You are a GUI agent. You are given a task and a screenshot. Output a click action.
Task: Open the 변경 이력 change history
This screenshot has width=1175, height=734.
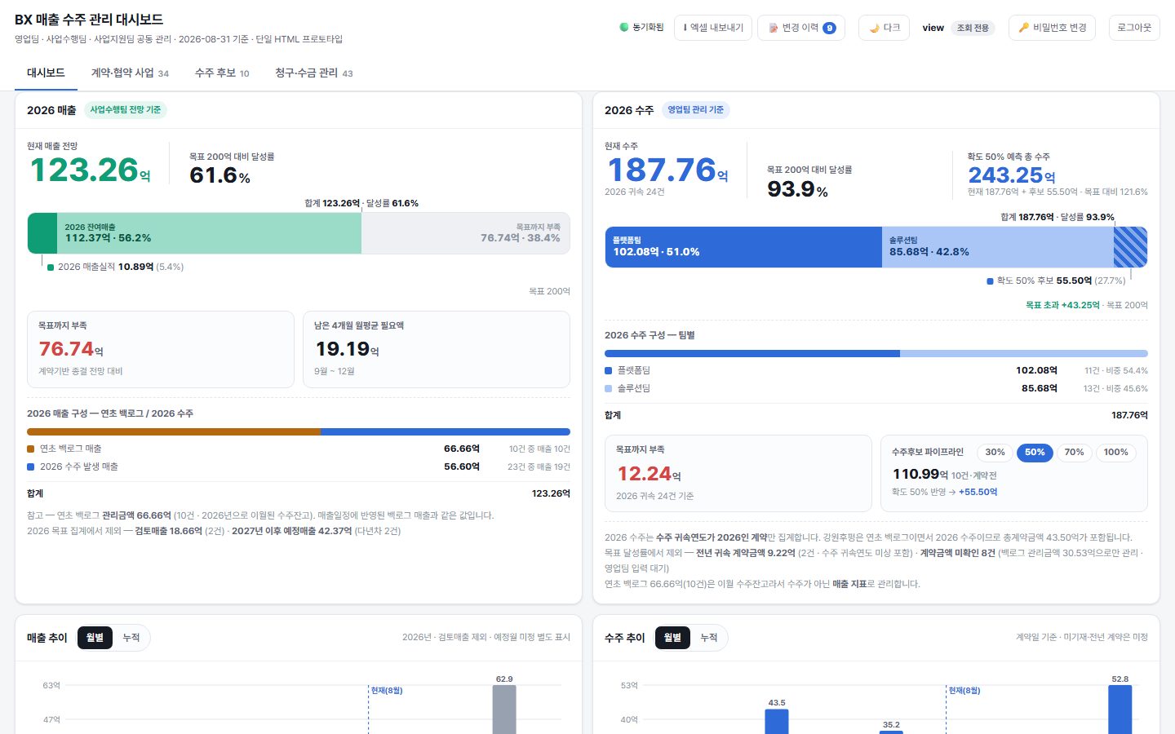(x=801, y=28)
